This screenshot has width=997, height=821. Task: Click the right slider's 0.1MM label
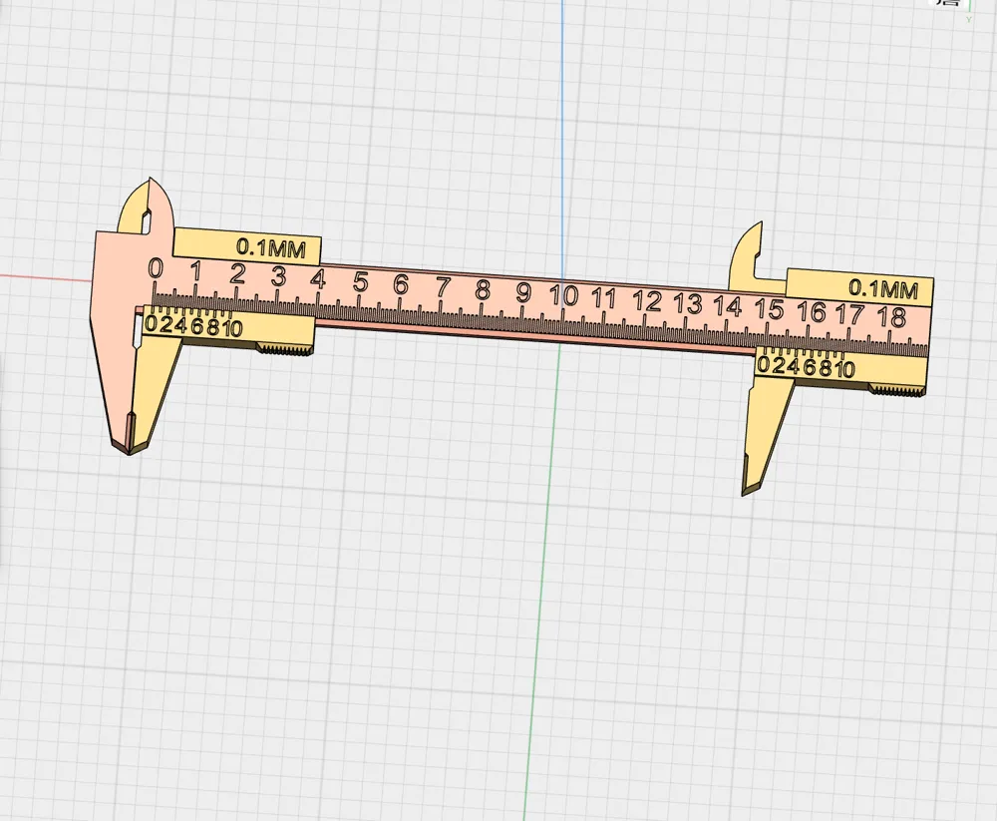885,290
